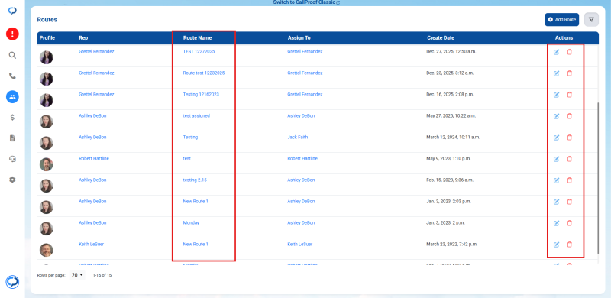The height and width of the screenshot is (298, 611).
Task: Open the chat bubble at sidebar bottom
Action: coord(12,282)
